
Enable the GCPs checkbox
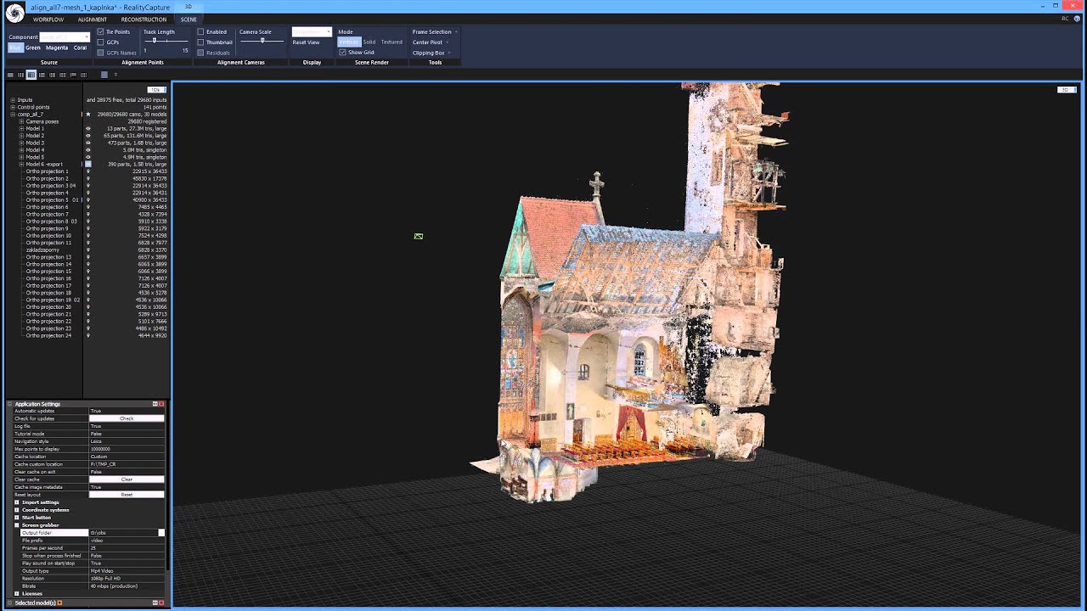pyautogui.click(x=100, y=42)
